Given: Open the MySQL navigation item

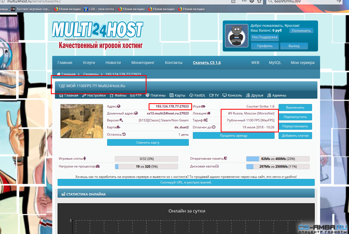Looking at the screenshot, I should point(275,63).
